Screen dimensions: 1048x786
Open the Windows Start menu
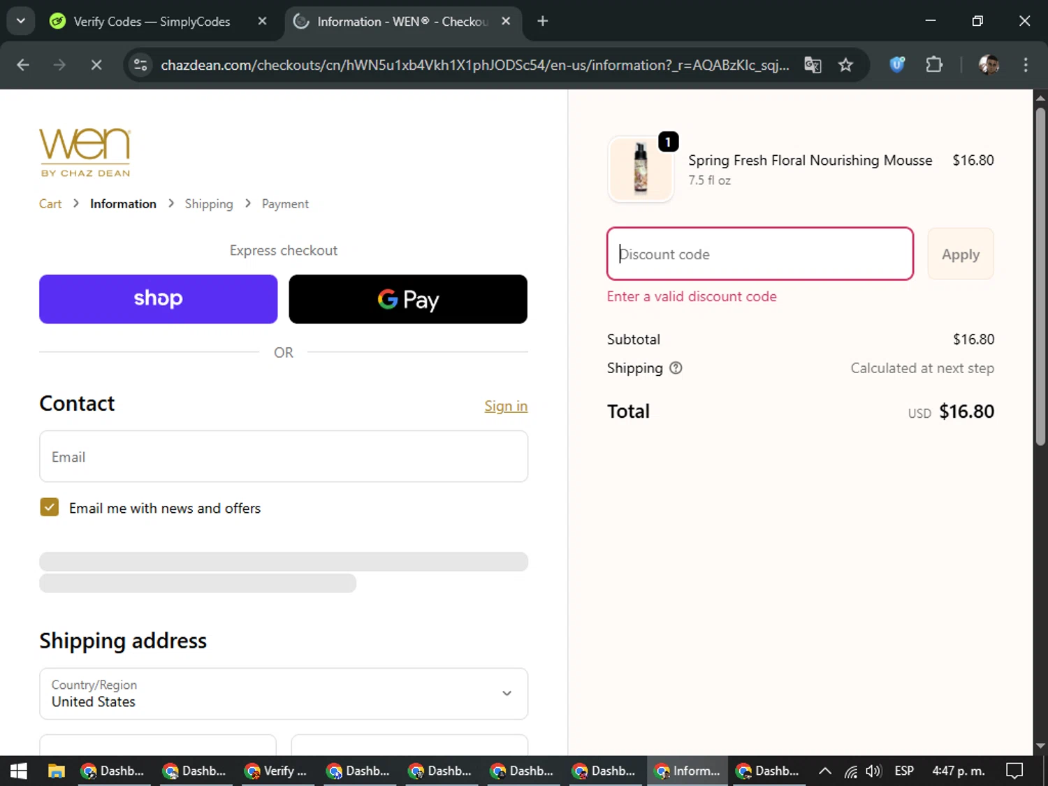(19, 771)
